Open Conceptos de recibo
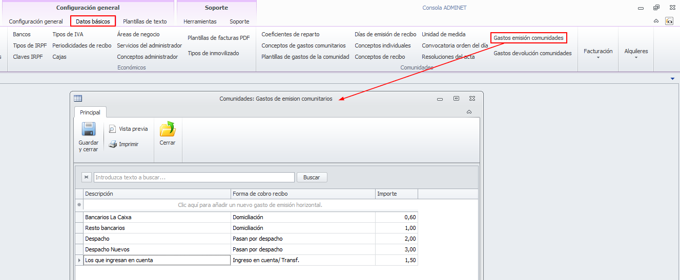This screenshot has width=680, height=280. [x=380, y=57]
